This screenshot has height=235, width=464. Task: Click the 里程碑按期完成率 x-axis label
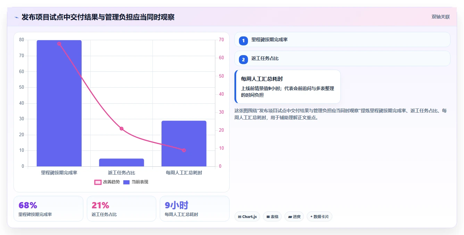tap(59, 172)
